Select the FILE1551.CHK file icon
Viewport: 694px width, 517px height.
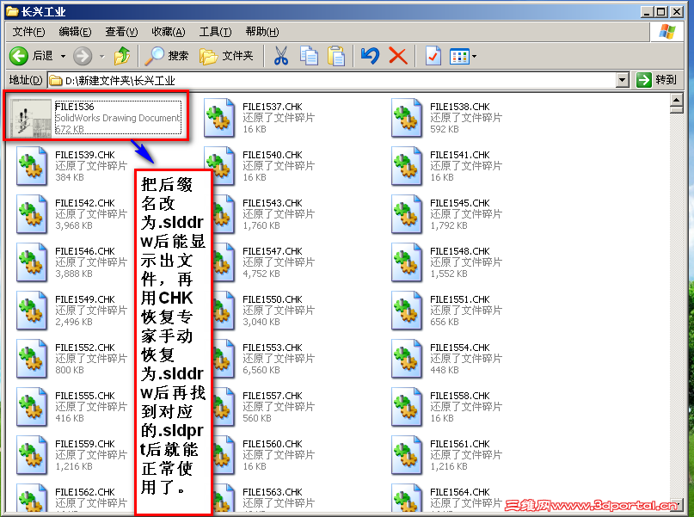point(406,311)
